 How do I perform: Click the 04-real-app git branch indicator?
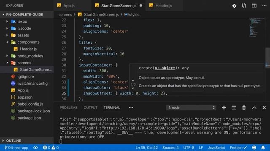click(x=16, y=147)
